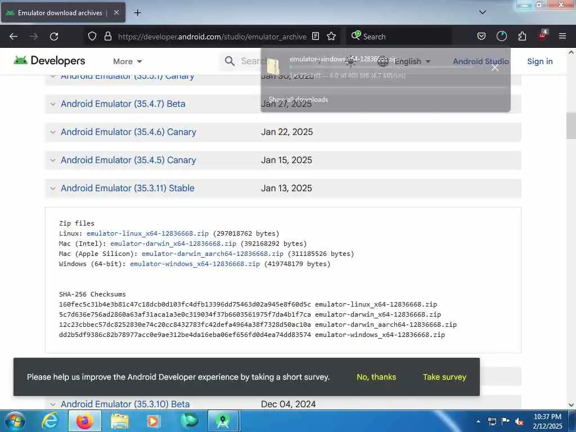
Task: Open the network tray icon
Action: [492, 422]
